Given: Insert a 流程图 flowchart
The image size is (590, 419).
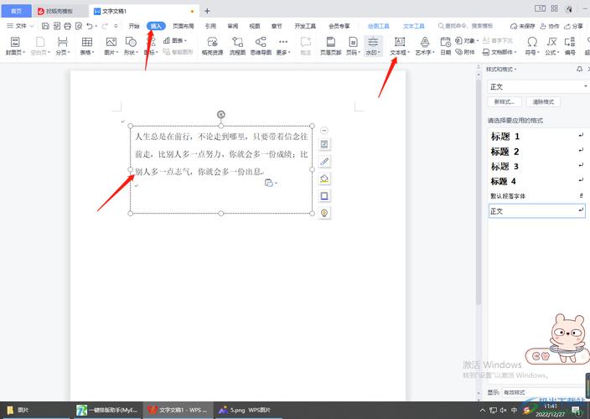Looking at the screenshot, I should click(237, 46).
